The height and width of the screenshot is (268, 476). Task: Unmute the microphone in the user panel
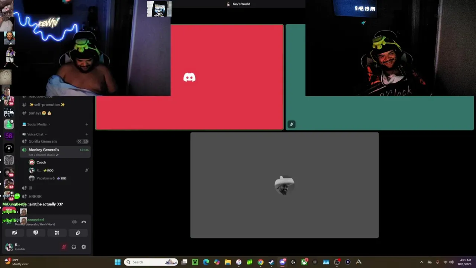[x=64, y=247]
